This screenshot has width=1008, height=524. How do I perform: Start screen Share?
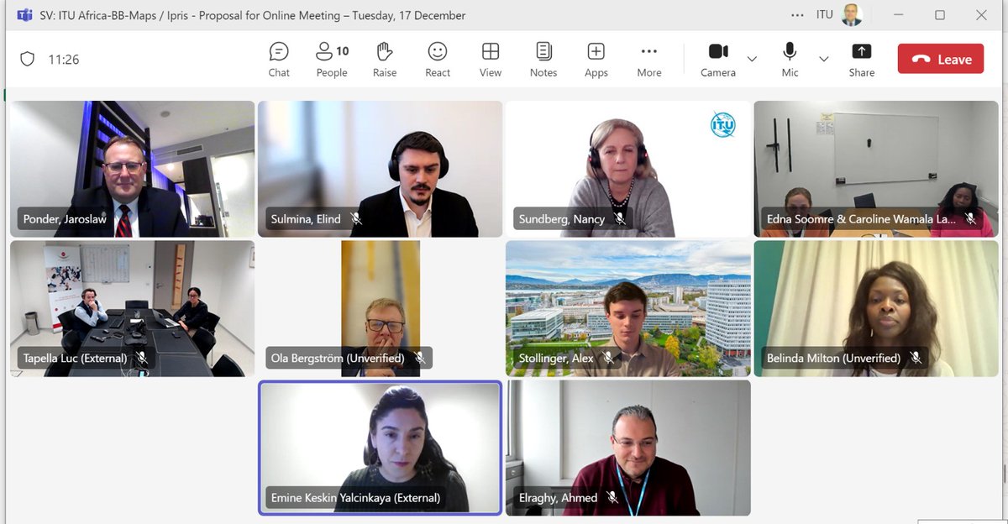coord(861,59)
